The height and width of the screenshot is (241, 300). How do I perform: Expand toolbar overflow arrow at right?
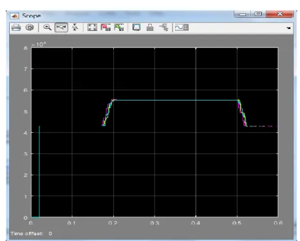tap(288, 28)
